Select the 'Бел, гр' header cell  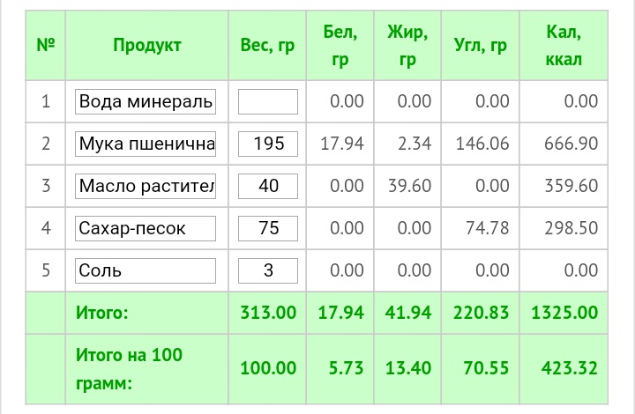[x=340, y=46]
